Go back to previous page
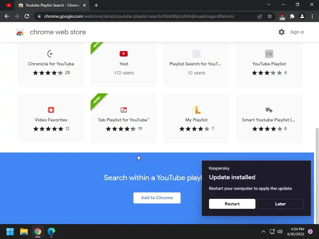The width and height of the screenshot is (319, 239). tap(7, 16)
